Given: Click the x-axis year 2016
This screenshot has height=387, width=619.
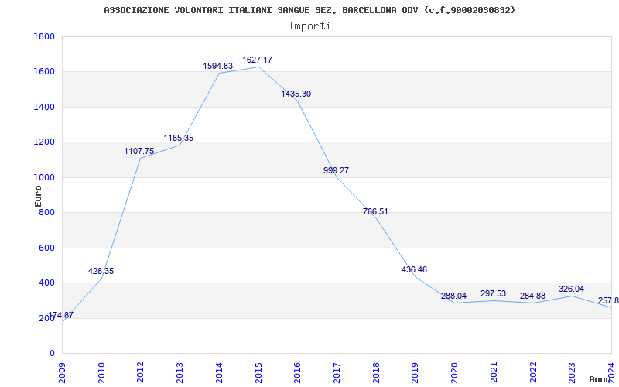Looking at the screenshot, I should (x=298, y=373).
